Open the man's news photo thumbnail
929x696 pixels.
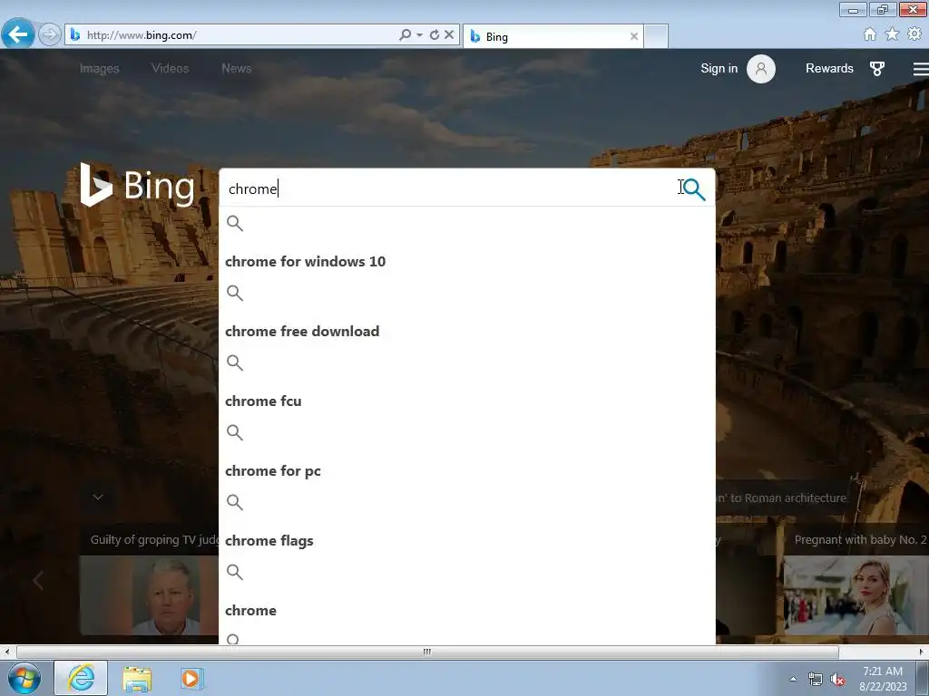pyautogui.click(x=149, y=595)
